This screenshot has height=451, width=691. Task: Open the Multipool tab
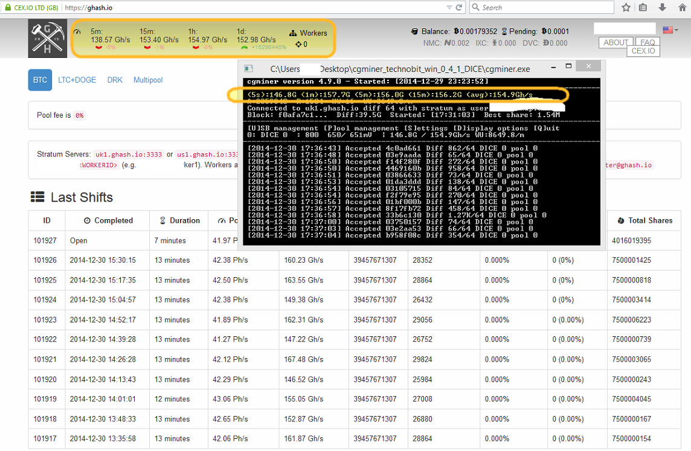coord(148,80)
